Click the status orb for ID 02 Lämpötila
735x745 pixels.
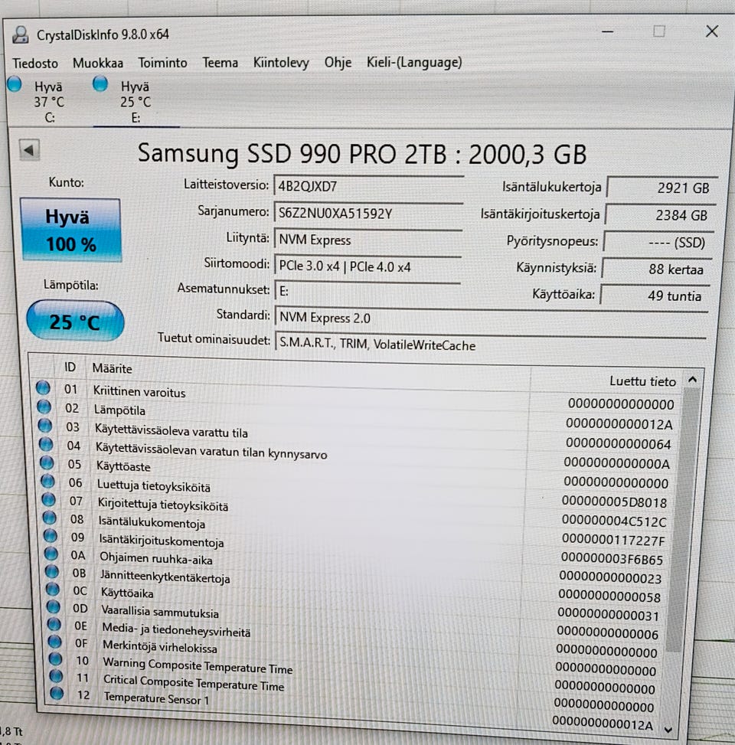point(44,407)
